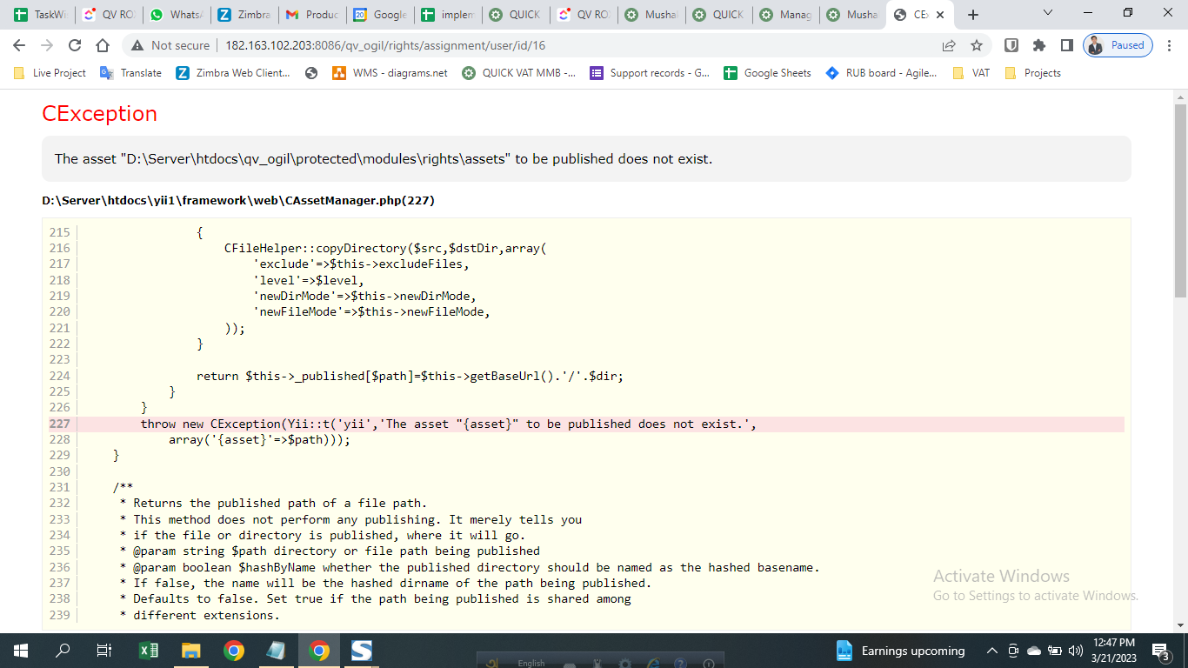1188x668 pixels.
Task: Bookmark this page with the star icon
Action: pos(977,45)
